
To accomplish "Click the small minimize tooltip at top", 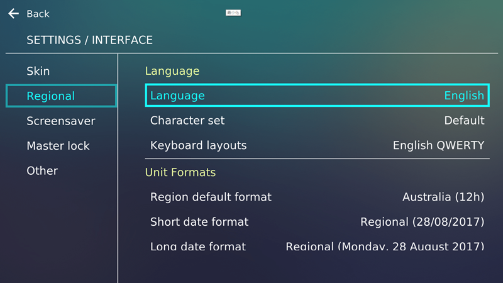I will (x=233, y=13).
